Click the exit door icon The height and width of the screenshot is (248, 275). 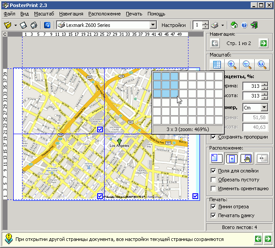254,25
